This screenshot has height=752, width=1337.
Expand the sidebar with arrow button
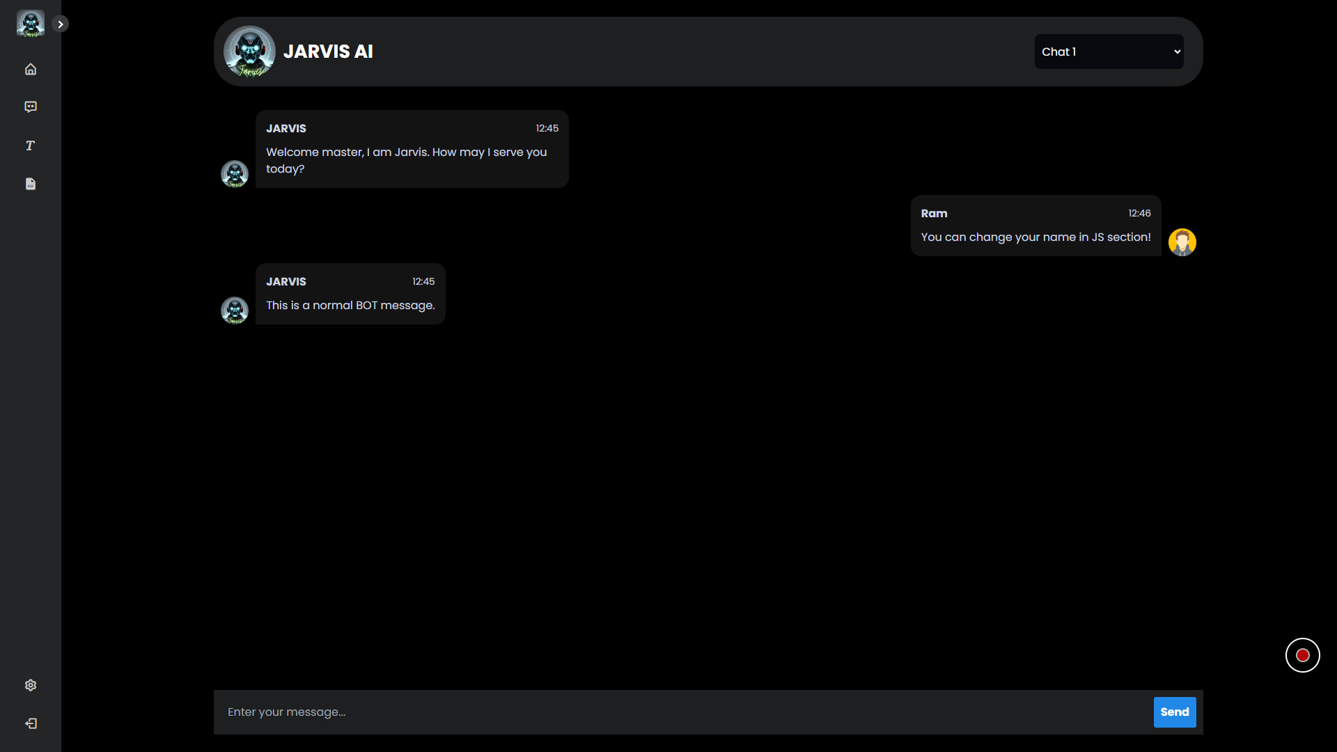pos(61,24)
